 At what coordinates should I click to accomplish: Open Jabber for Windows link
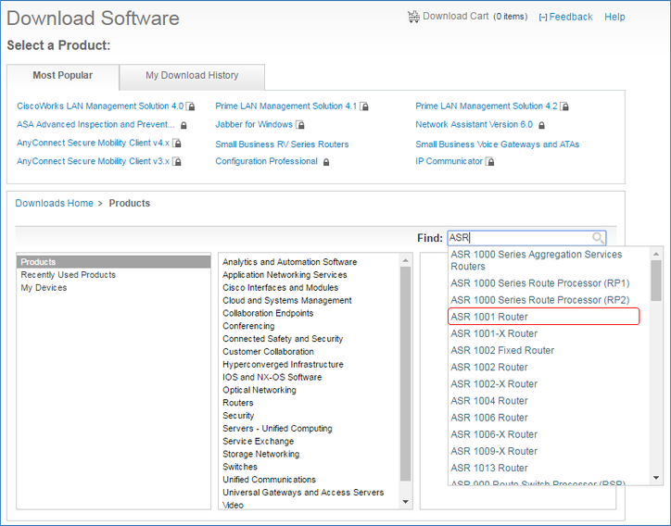coord(254,124)
